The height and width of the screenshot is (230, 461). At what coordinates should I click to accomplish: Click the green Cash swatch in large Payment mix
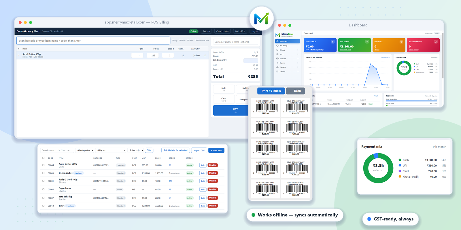(x=400, y=160)
